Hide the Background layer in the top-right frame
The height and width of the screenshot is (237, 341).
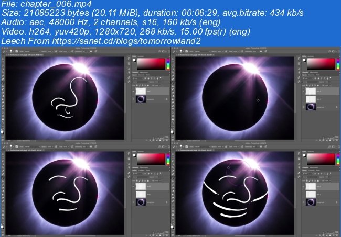click(304, 107)
